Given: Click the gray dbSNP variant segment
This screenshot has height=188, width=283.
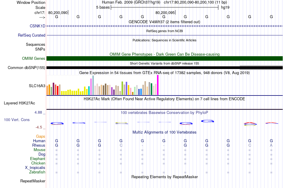Looking at the screenshot, I should [261, 68].
